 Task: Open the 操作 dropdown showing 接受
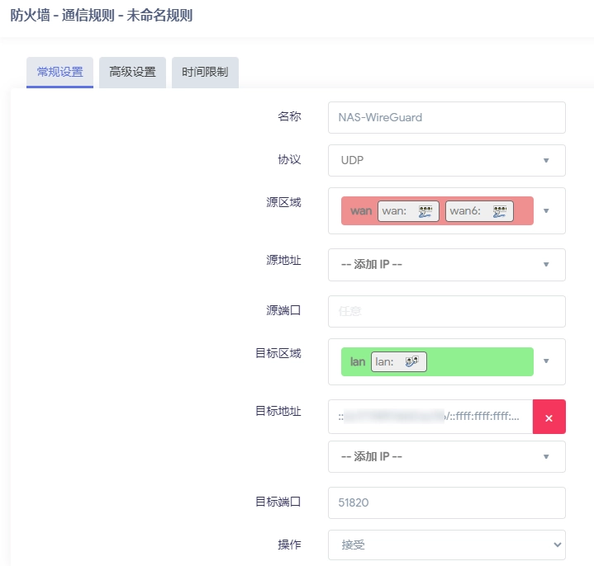point(447,545)
